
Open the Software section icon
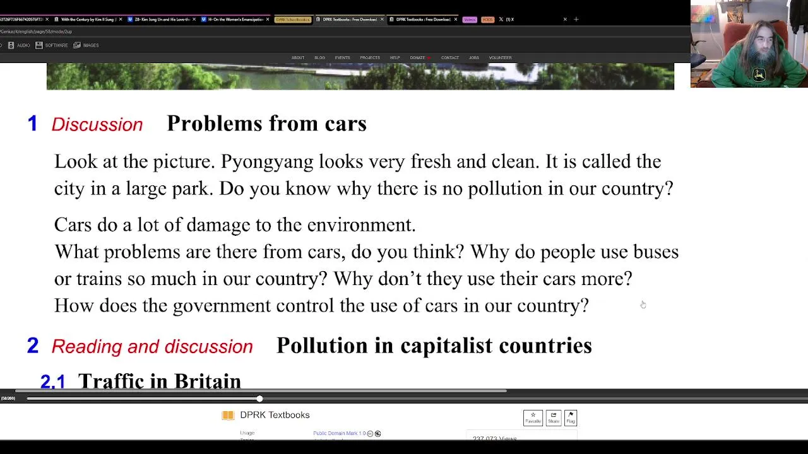point(39,45)
